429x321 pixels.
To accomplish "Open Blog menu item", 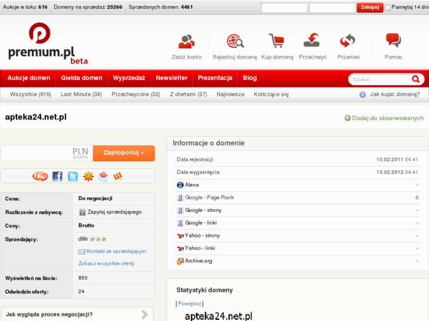I will (250, 78).
